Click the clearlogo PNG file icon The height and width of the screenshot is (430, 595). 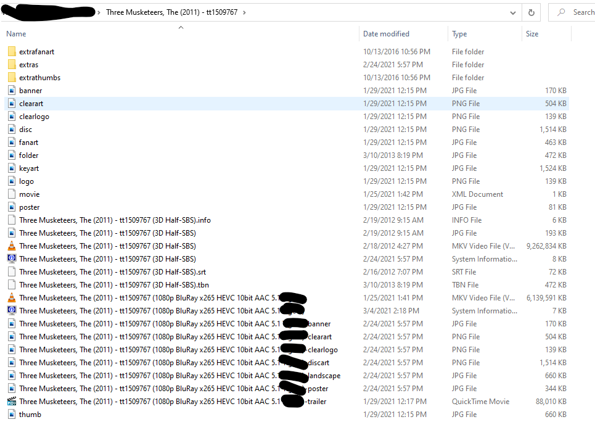(12, 116)
